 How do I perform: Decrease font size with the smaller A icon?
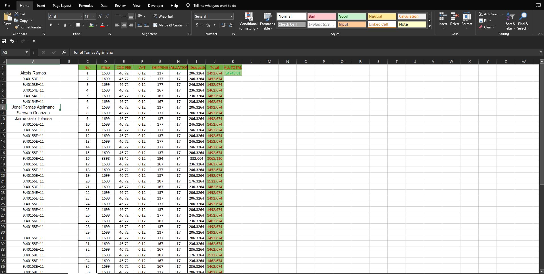pyautogui.click(x=107, y=16)
